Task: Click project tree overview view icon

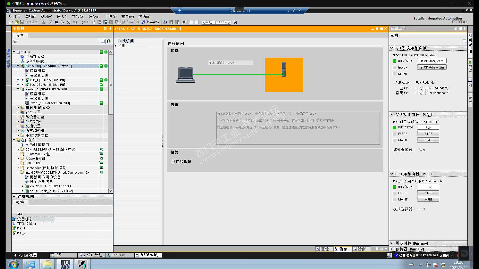Action: point(103,41)
